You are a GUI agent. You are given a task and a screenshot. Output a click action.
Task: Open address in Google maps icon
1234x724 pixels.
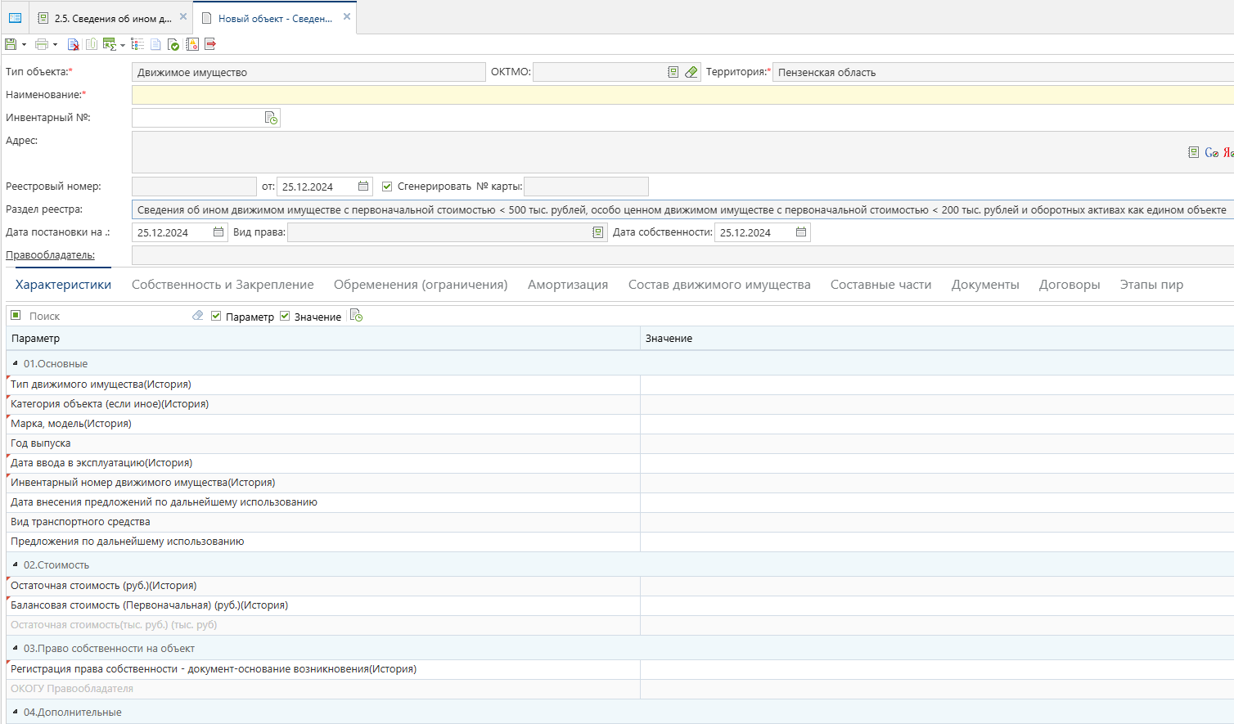[x=1212, y=152]
